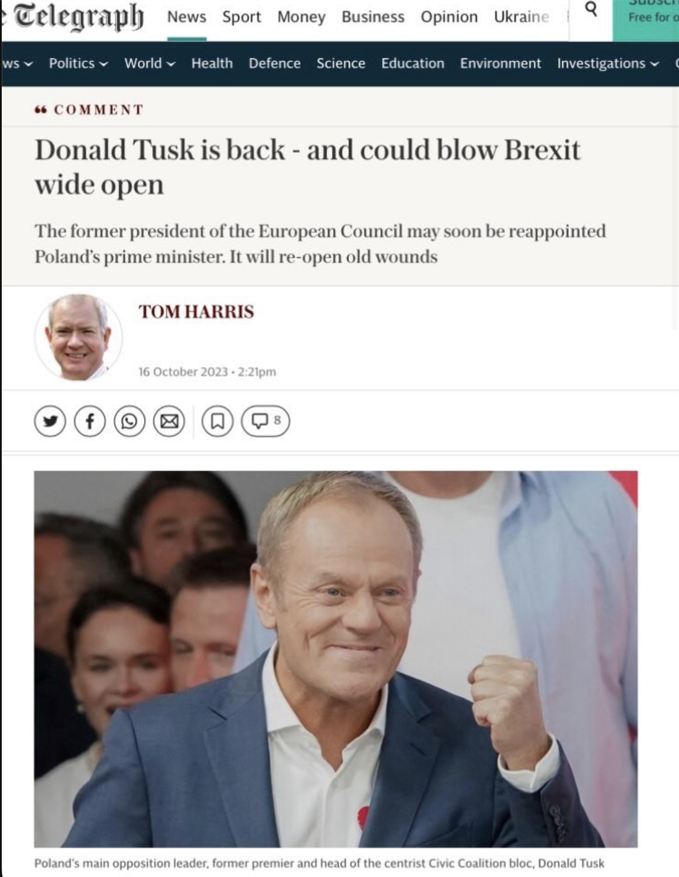The image size is (679, 877).
Task: Click the search magnifier icon
Action: click(591, 10)
